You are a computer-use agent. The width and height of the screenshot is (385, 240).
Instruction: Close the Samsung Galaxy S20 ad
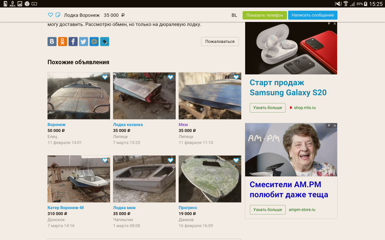[x=335, y=24]
